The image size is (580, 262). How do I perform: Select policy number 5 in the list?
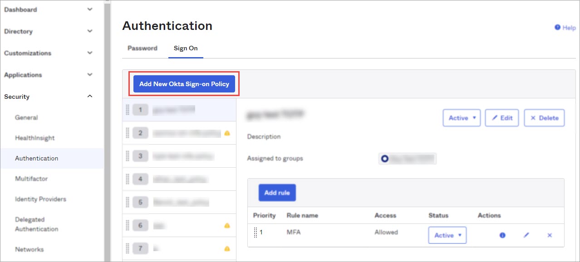click(179, 202)
